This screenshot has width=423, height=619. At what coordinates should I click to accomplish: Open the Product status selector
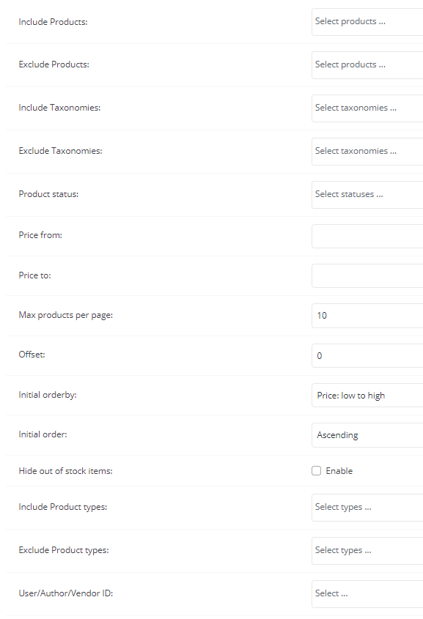click(x=367, y=195)
